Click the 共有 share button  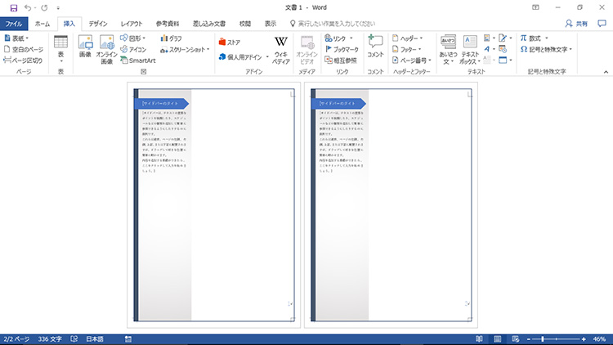coord(580,24)
